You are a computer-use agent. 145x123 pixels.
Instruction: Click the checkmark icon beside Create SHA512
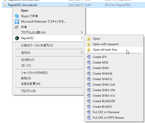(x=89, y=79)
